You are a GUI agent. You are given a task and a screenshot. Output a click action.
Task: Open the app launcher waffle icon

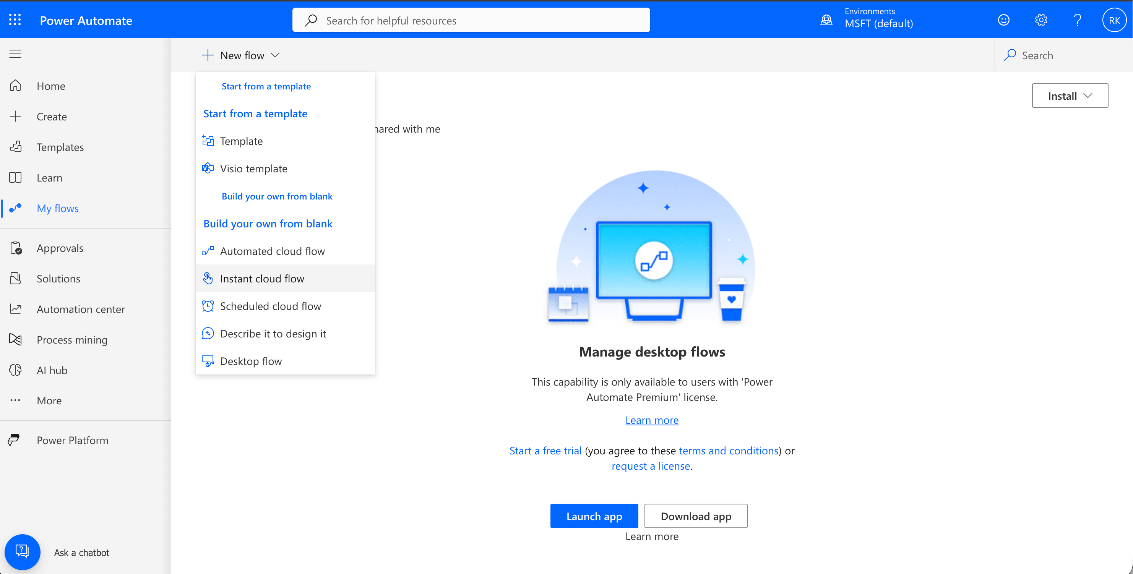[x=15, y=20]
